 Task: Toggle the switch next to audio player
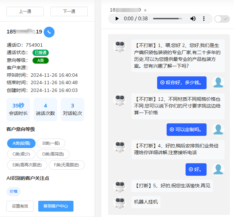(x=222, y=19)
